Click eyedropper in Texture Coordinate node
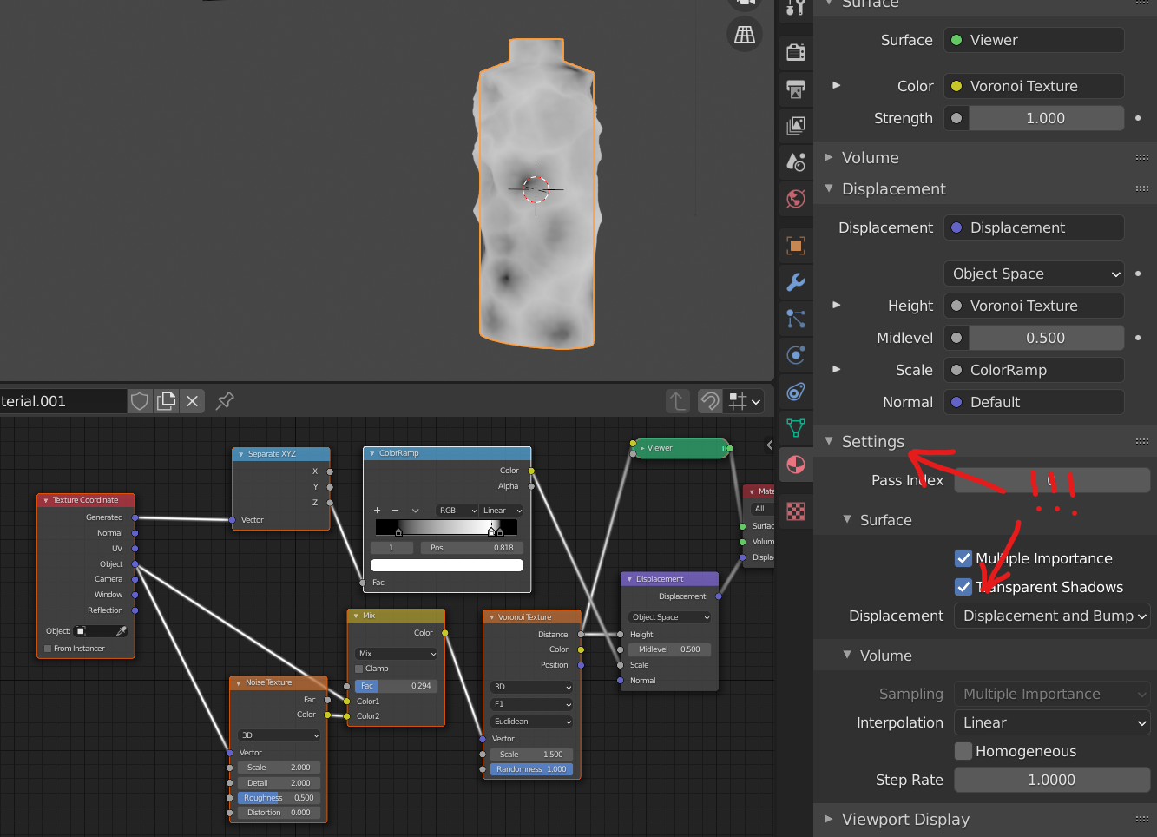This screenshot has width=1157, height=837. point(122,631)
